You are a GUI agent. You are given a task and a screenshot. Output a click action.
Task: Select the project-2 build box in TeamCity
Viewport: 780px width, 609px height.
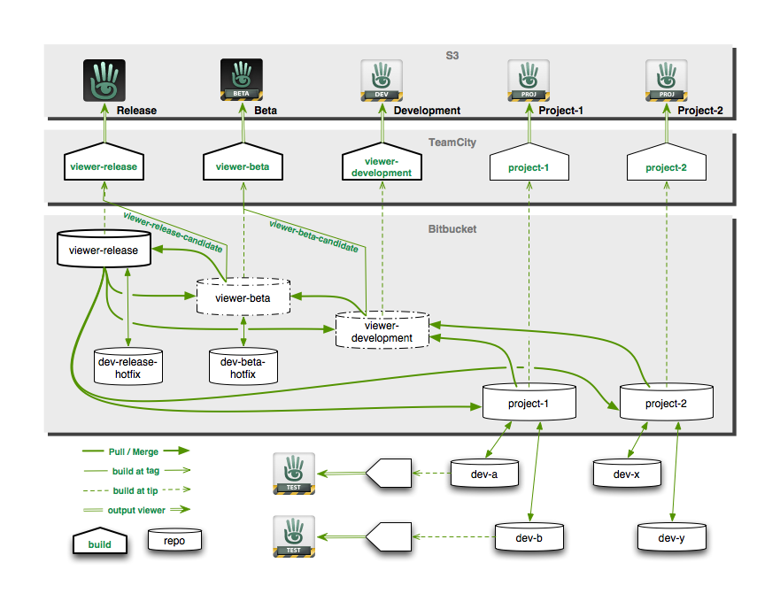(x=667, y=162)
